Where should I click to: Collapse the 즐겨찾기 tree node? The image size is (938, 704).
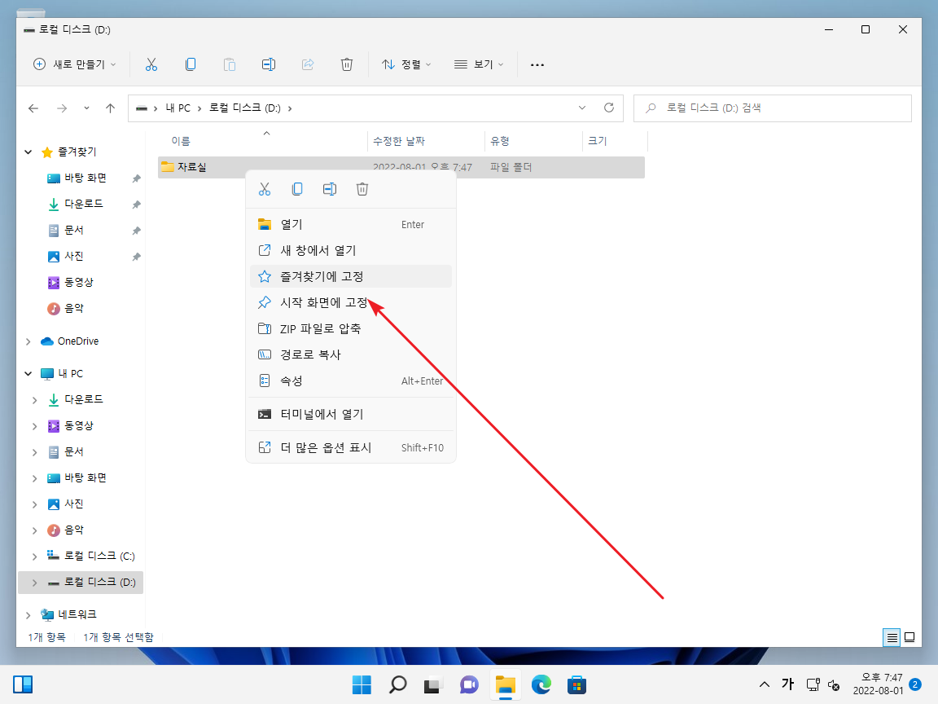click(28, 152)
